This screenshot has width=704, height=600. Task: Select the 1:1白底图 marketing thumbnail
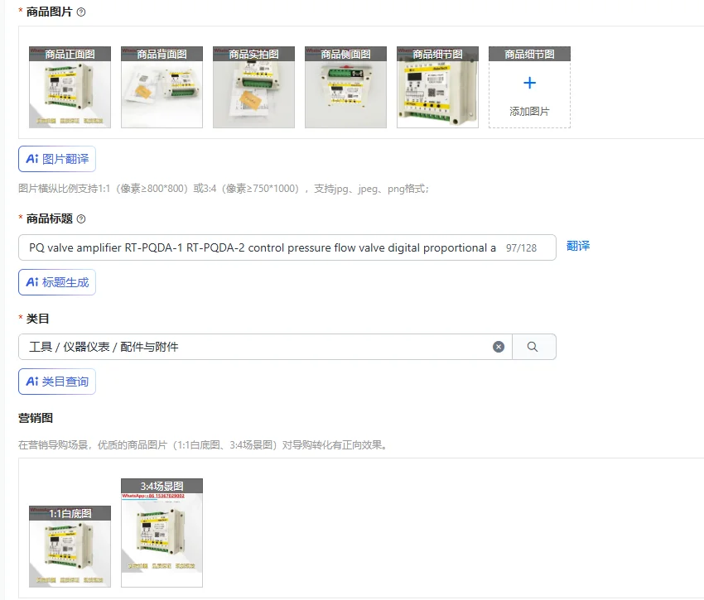click(x=70, y=546)
